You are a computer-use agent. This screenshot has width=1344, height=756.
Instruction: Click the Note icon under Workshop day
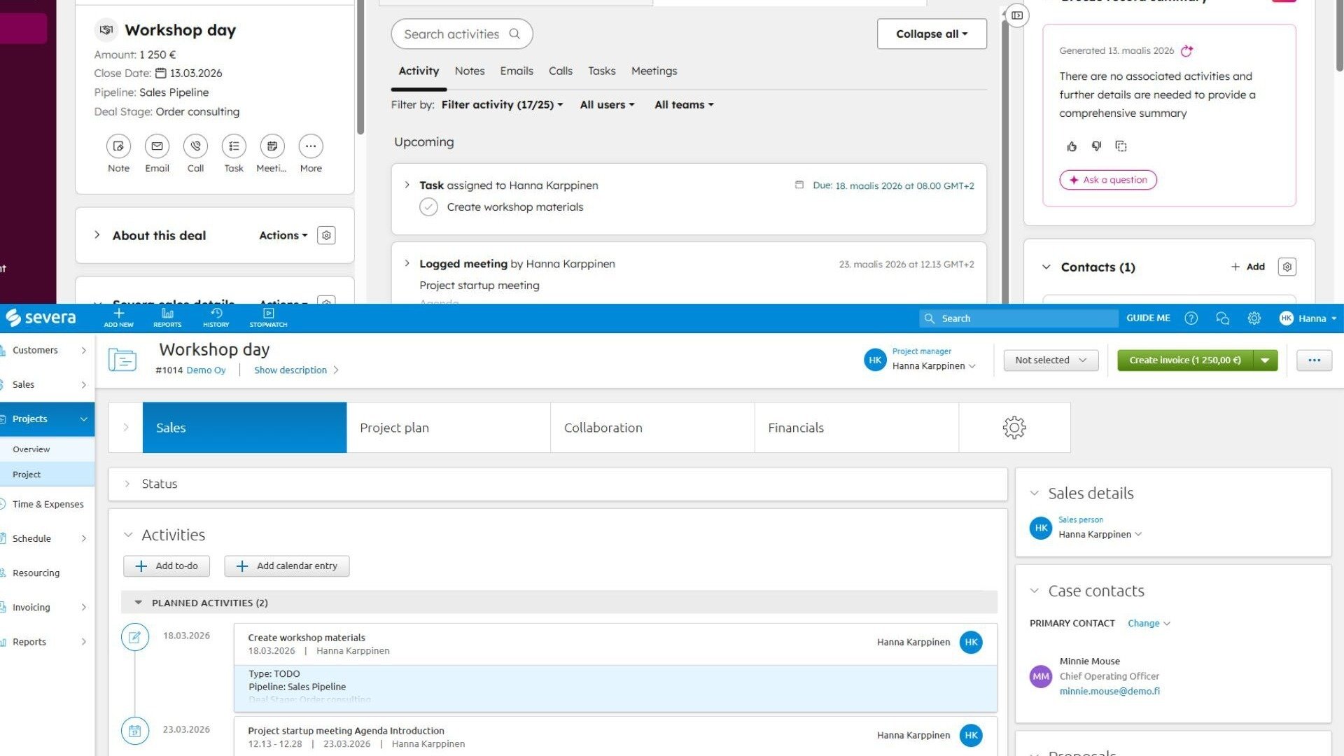(118, 146)
